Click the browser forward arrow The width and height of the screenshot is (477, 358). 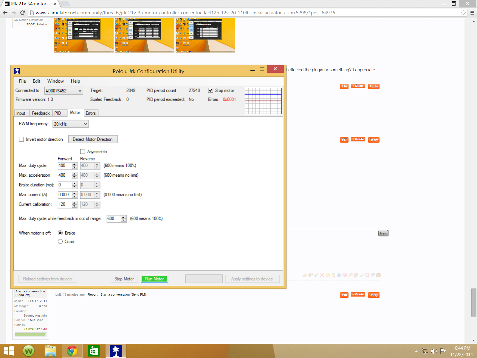14,13
